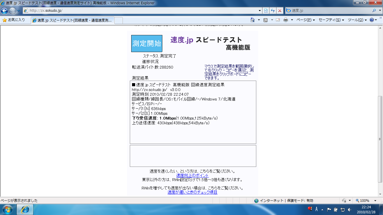
Task: Click the address bar showing zx.sokudo.jp
Action: pos(140,11)
